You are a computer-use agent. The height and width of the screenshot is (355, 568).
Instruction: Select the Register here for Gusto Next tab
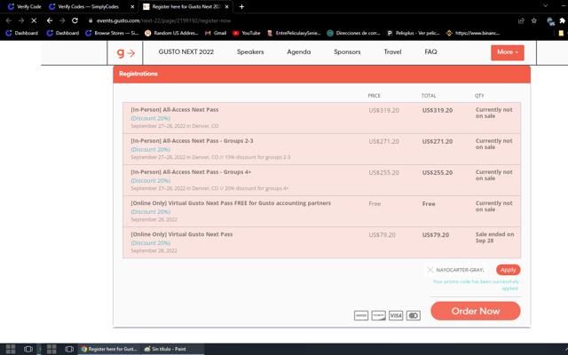tap(186, 6)
